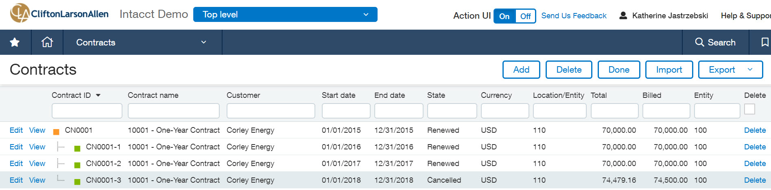Click the green status square for CN0001-1
Screen dimensions: 771x190
(77, 148)
